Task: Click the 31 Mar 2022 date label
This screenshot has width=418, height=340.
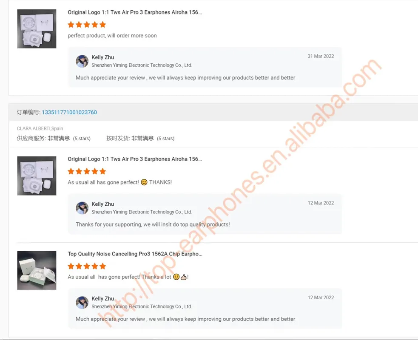Action: [321, 56]
